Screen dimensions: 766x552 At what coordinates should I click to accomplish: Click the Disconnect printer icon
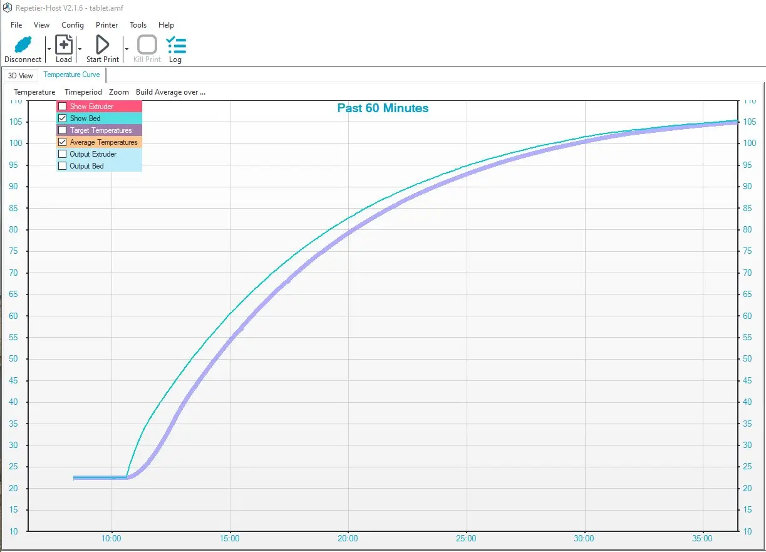pyautogui.click(x=23, y=45)
